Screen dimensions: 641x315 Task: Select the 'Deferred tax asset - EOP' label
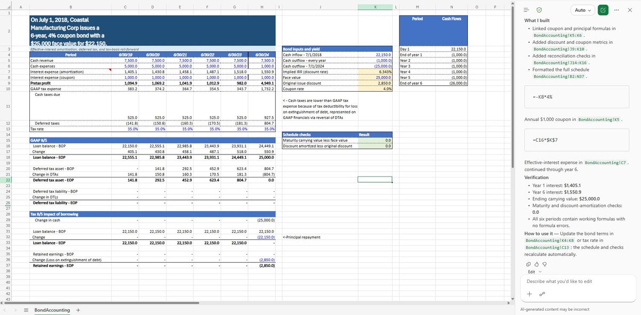coord(71,180)
